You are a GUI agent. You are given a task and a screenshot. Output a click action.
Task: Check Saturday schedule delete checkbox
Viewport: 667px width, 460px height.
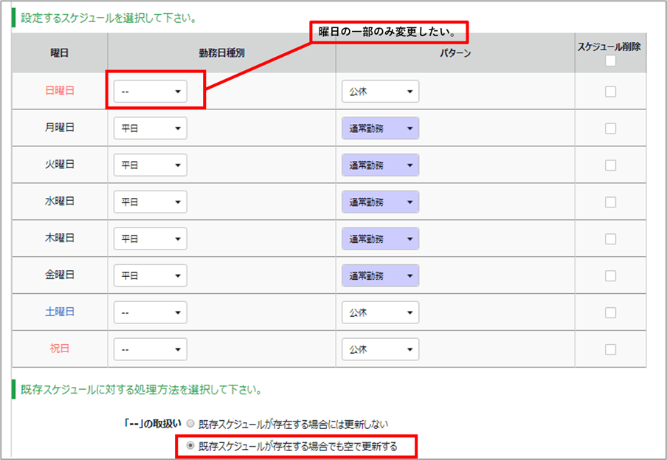pos(610,312)
